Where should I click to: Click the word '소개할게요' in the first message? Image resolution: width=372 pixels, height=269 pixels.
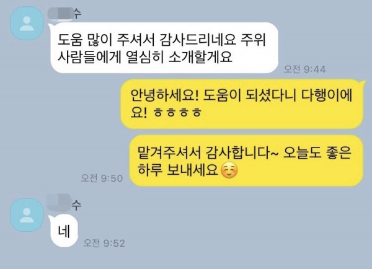click(200, 57)
